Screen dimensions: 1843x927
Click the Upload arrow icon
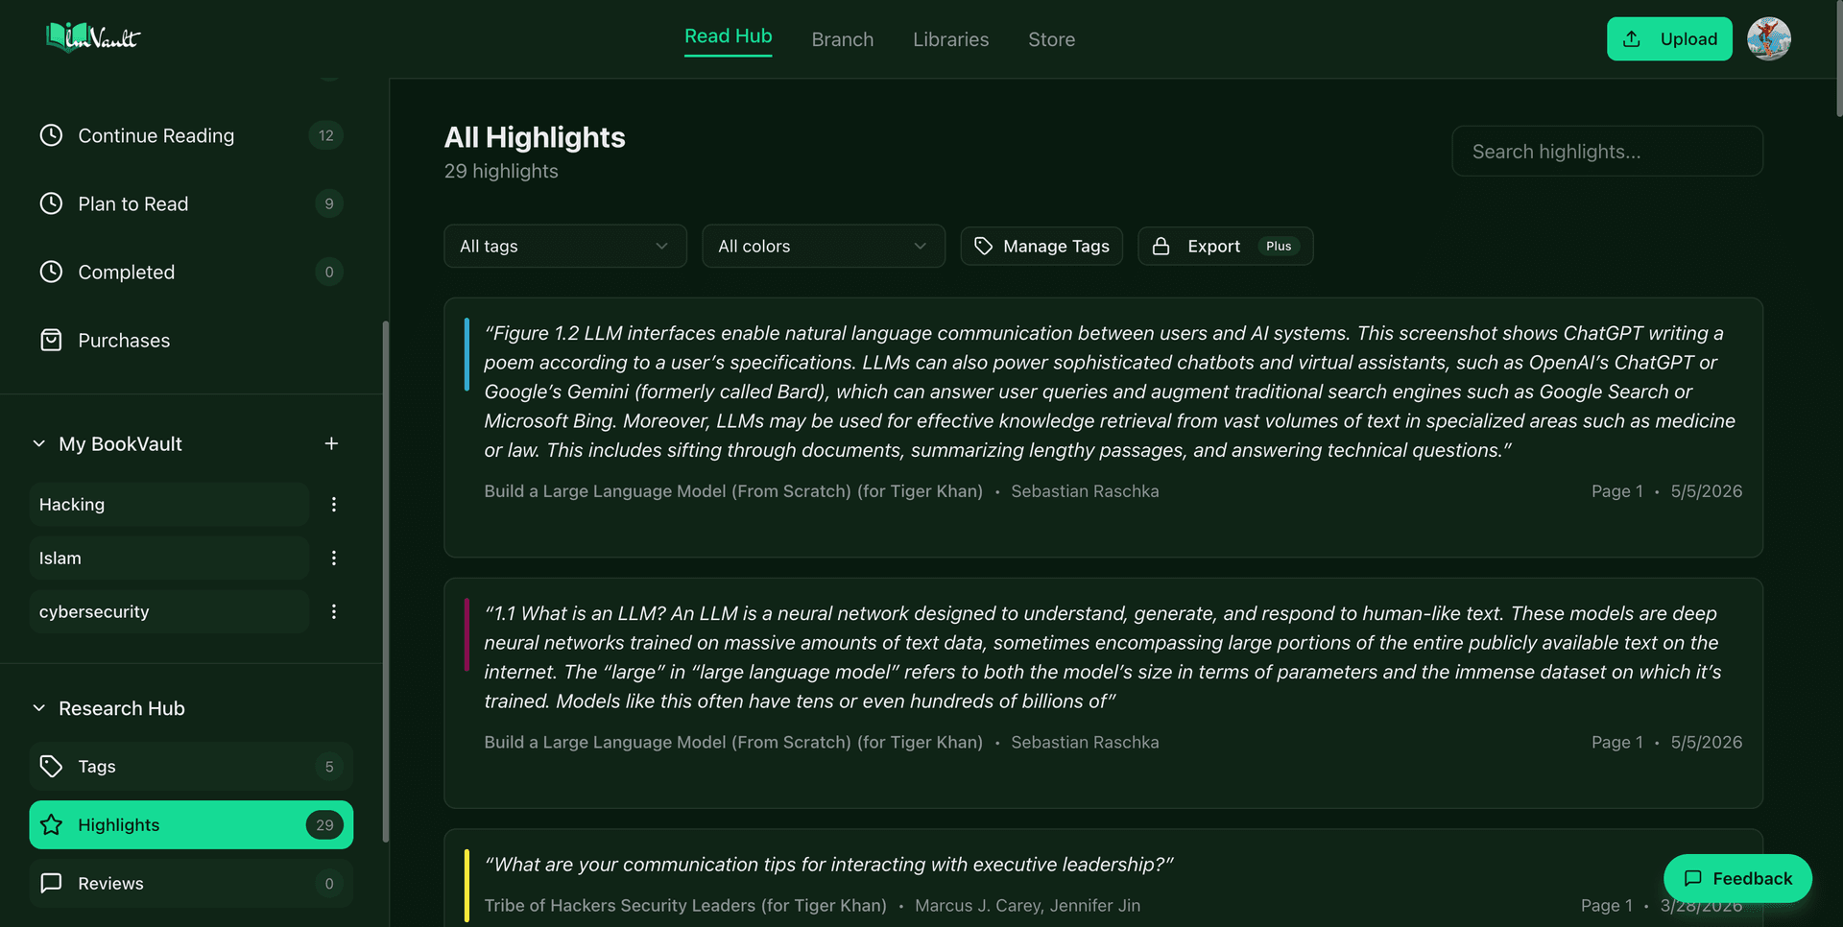(x=1632, y=38)
